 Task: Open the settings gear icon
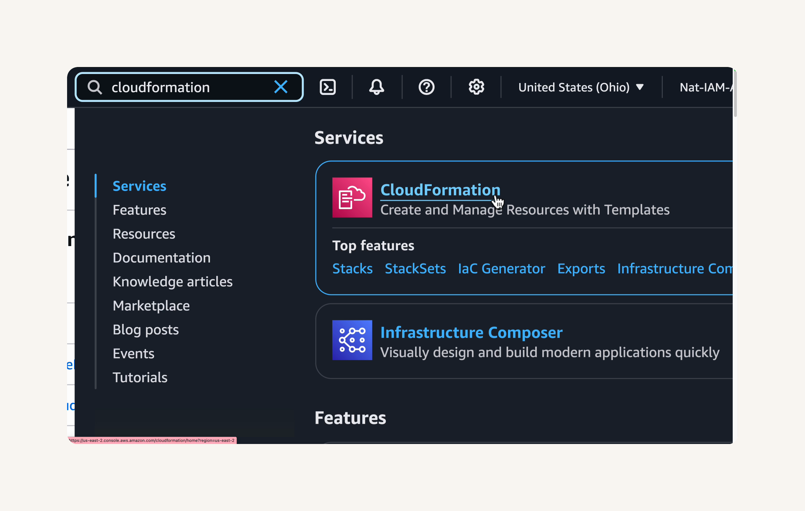[x=476, y=87]
